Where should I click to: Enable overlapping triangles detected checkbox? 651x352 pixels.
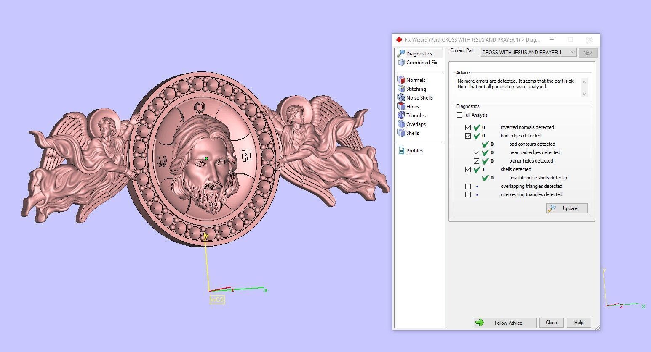pos(468,186)
